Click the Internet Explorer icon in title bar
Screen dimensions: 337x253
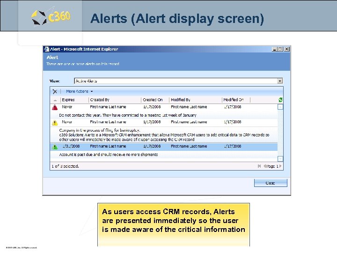point(46,49)
